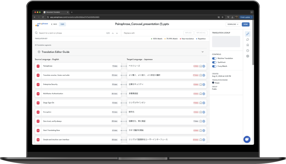Bookmark segment 1 Pairaphrase translation
Screen dimensions: 286x164
point(200,66)
